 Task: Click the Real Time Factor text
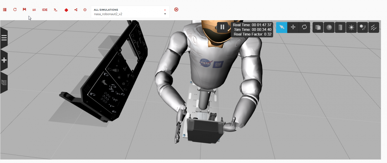pos(252,34)
